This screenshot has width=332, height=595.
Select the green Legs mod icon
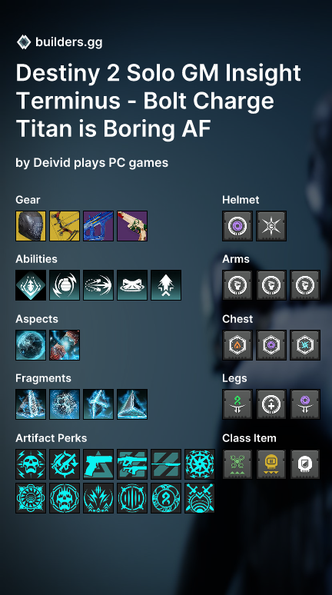point(237,404)
